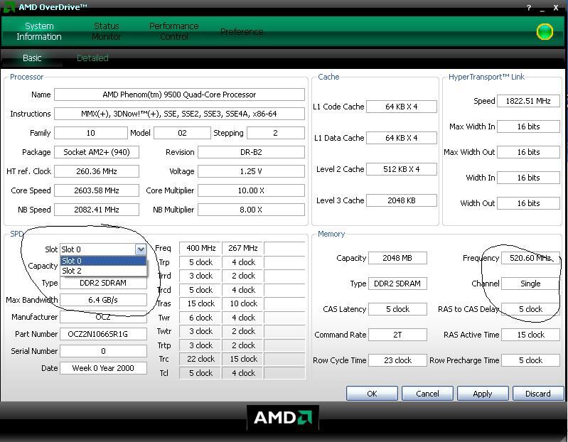Screen dimensions: 568x442
Task: Click the L1 Code Cache value
Action: (402, 107)
